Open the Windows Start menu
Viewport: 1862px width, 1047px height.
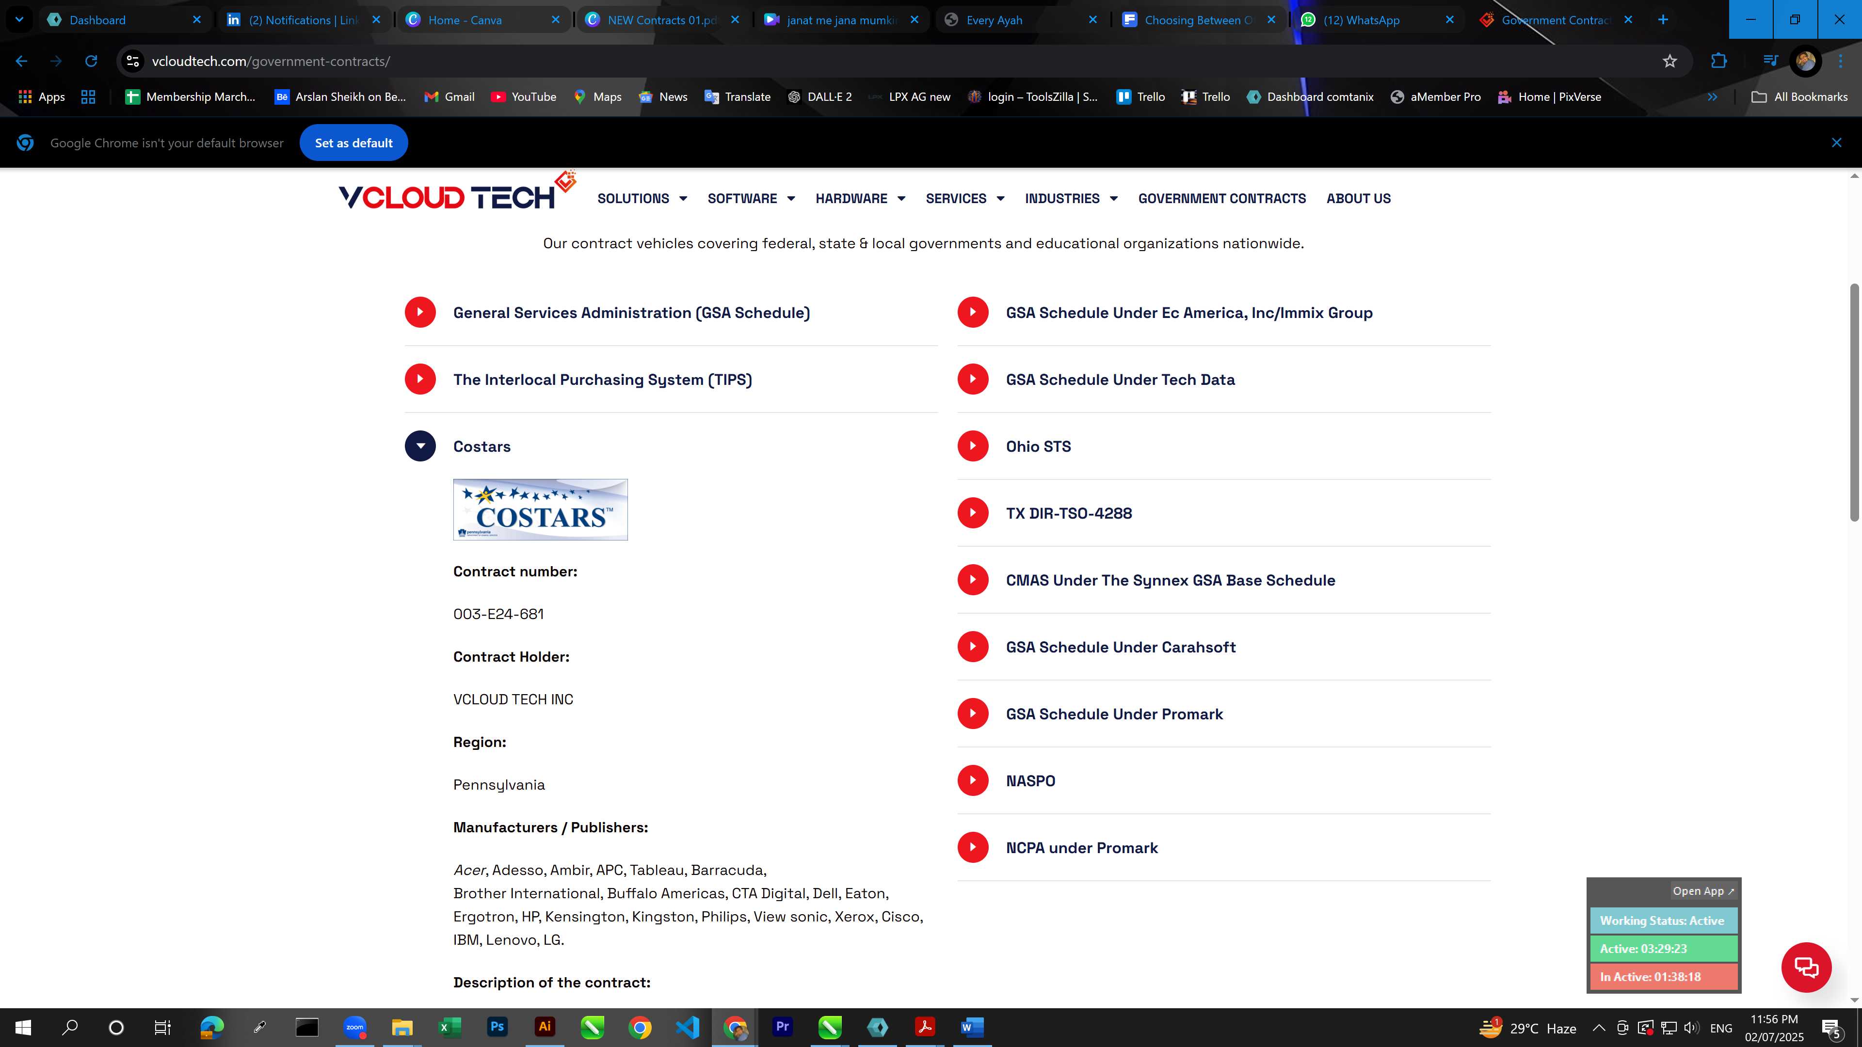[x=23, y=1027]
